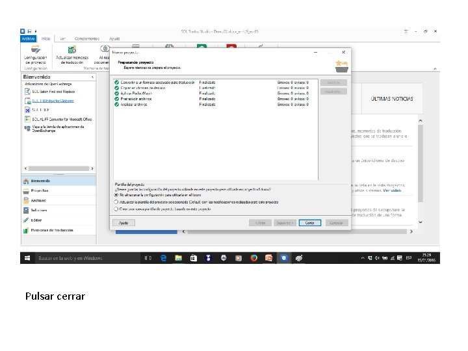Click the Ayuda button in dialog
468x351 pixels.
(124, 223)
